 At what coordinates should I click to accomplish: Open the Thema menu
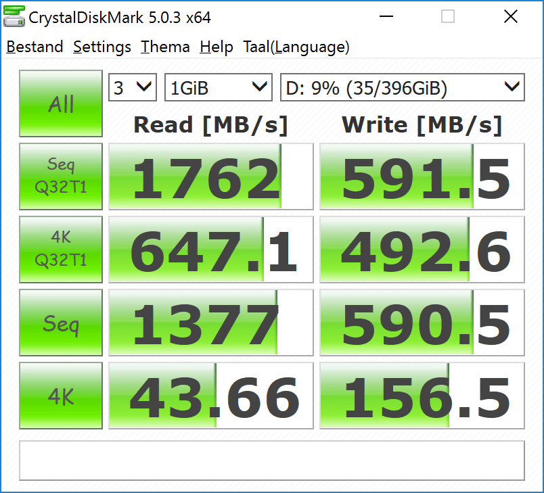pos(165,47)
